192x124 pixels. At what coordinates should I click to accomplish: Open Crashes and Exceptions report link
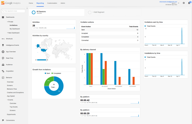coord(15,92)
